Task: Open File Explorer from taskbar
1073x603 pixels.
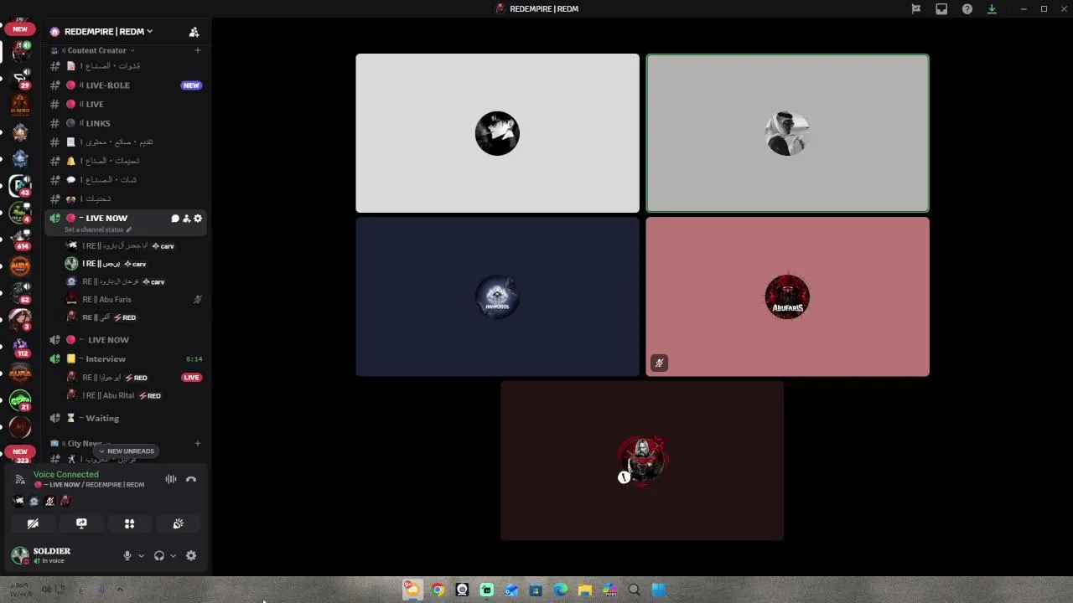Action: click(585, 590)
